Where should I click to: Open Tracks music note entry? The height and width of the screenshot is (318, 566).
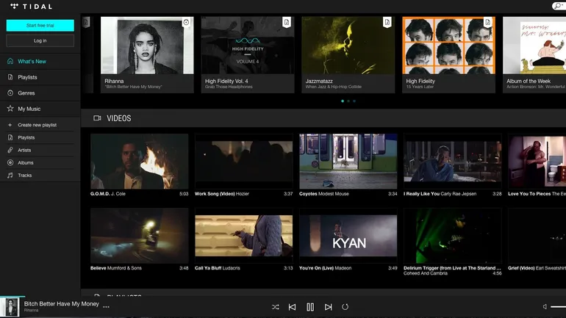(10, 176)
